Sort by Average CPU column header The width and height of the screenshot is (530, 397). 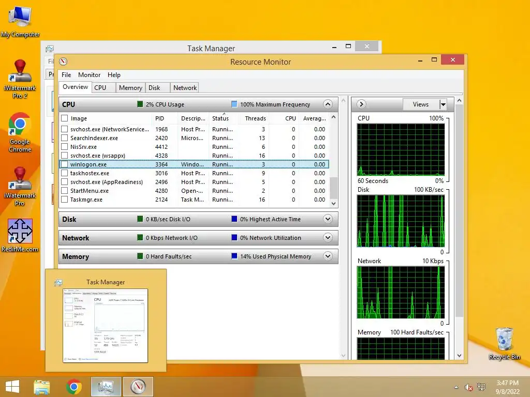[x=314, y=118]
